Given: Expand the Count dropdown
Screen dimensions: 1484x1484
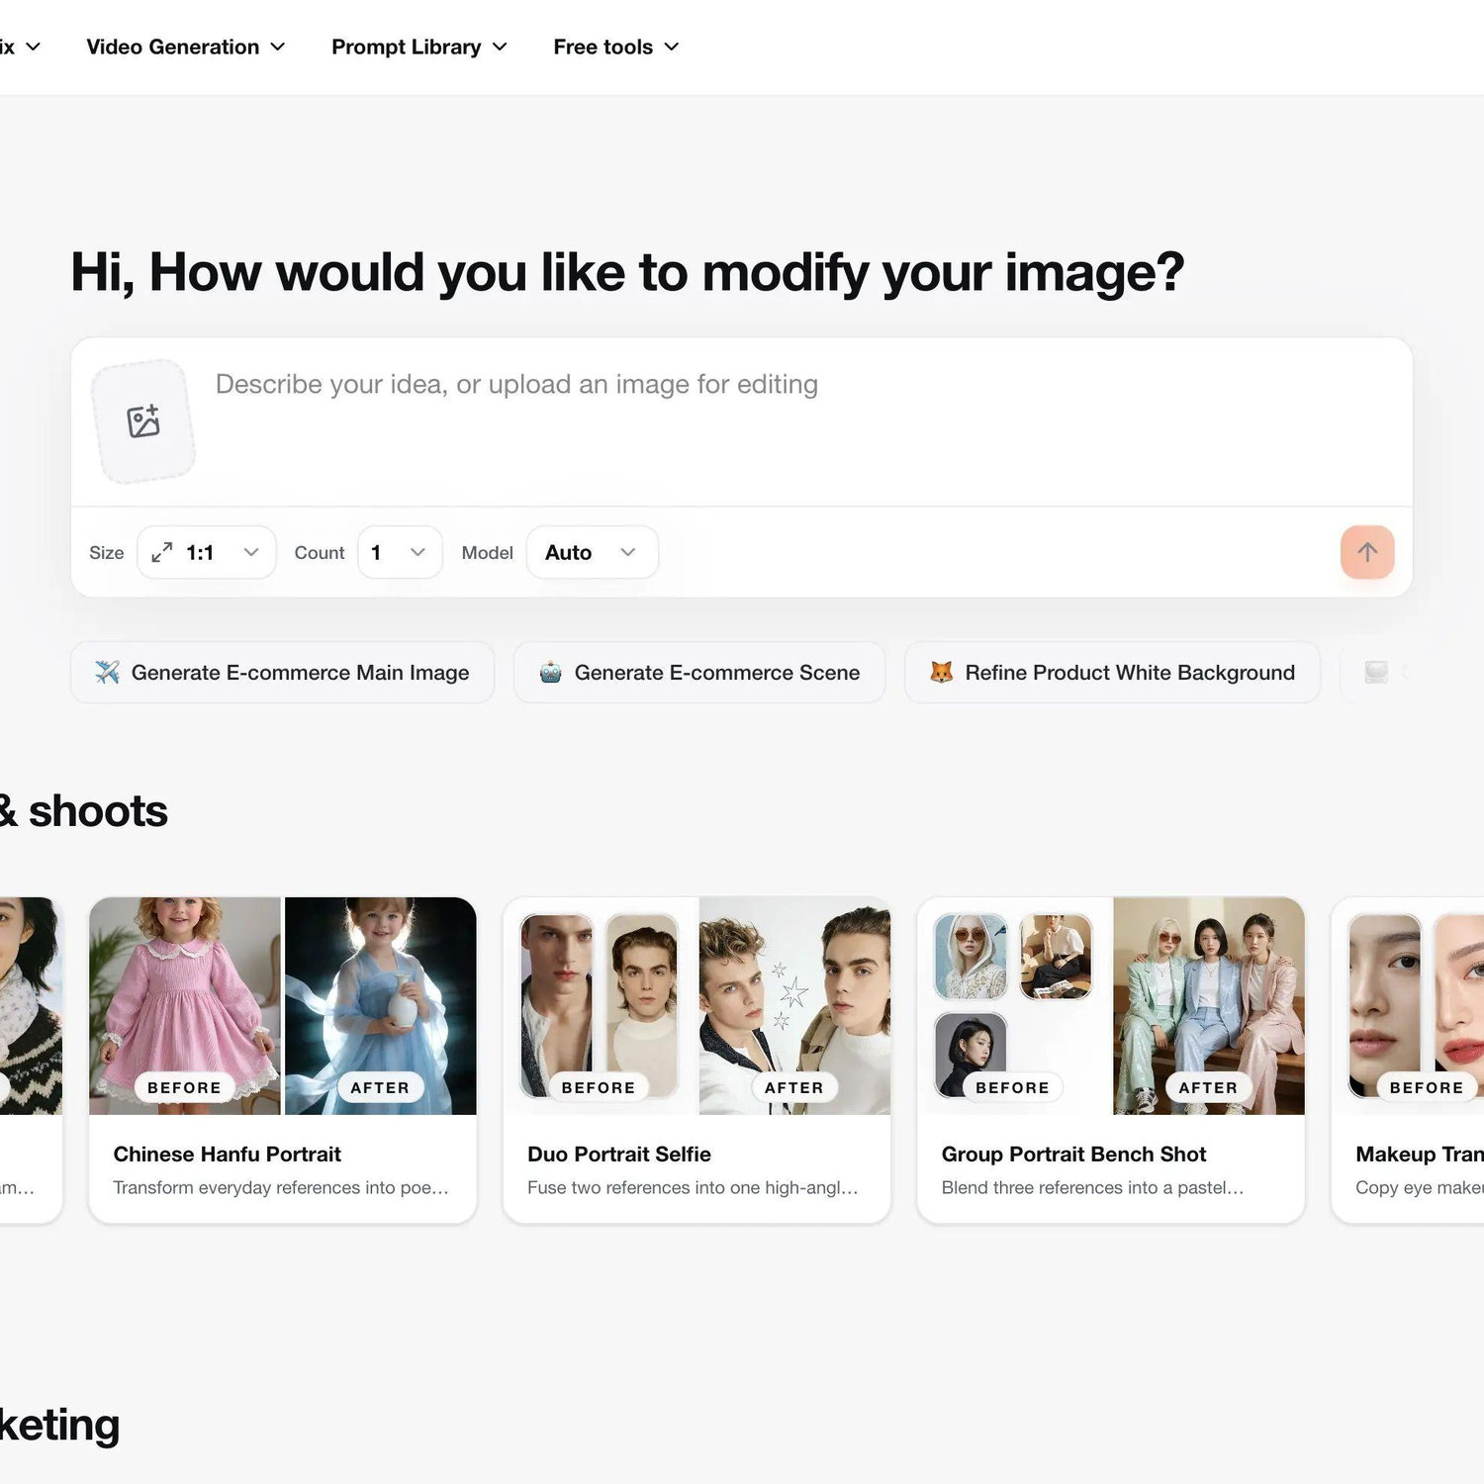Looking at the screenshot, I should [400, 552].
